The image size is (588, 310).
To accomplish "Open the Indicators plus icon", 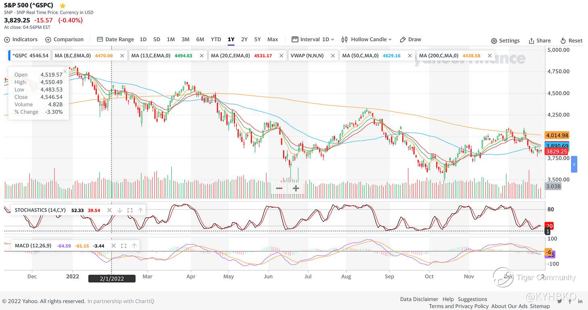I will [7, 40].
